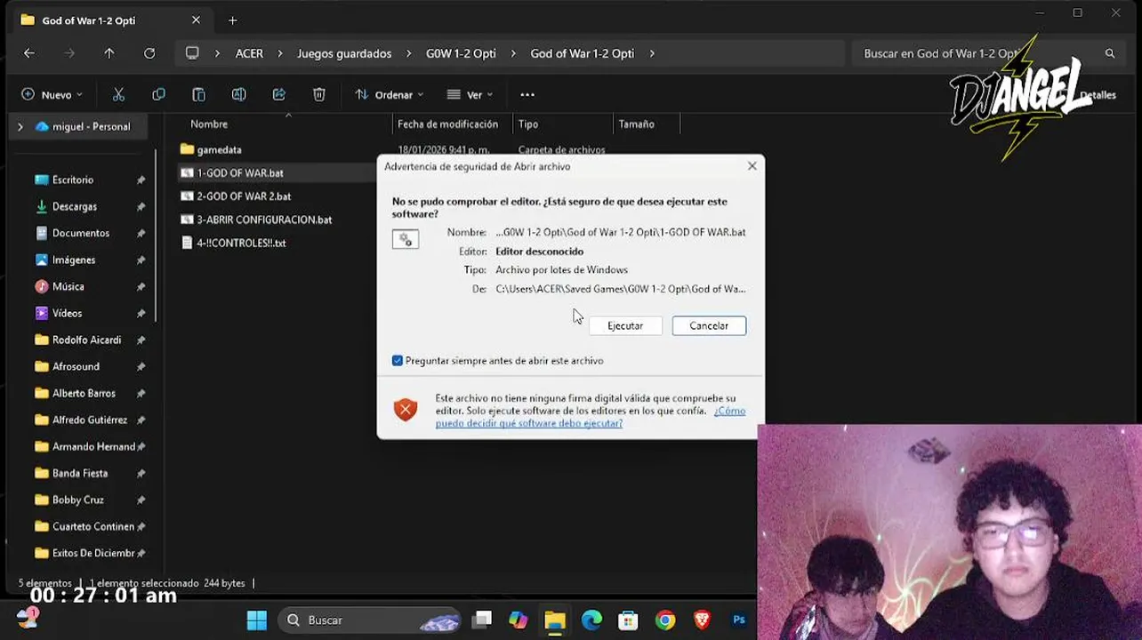Sort by Fecha de modificación column header
The image size is (1142, 640).
pyautogui.click(x=447, y=124)
